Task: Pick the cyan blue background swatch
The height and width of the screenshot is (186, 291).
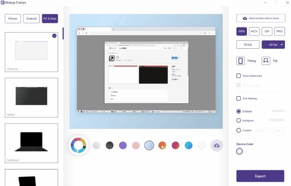Action: pos(189,145)
